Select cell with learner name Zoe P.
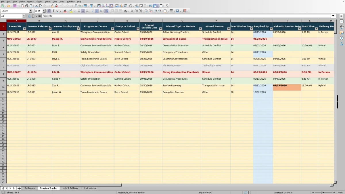This screenshot has width=345, height=194. [x=66, y=87]
